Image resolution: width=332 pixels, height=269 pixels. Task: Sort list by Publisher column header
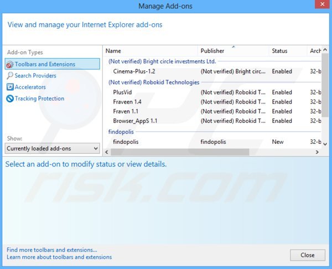point(234,51)
